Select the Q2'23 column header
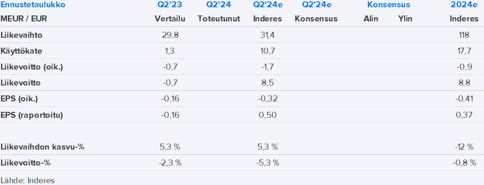 166,5
